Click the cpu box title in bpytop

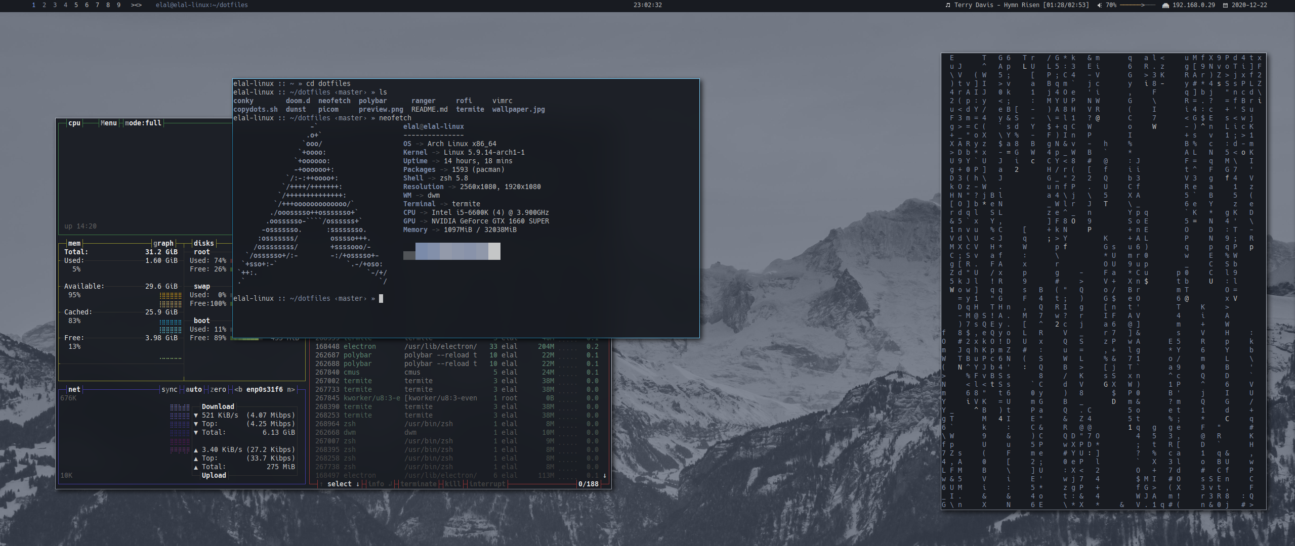pyautogui.click(x=74, y=123)
